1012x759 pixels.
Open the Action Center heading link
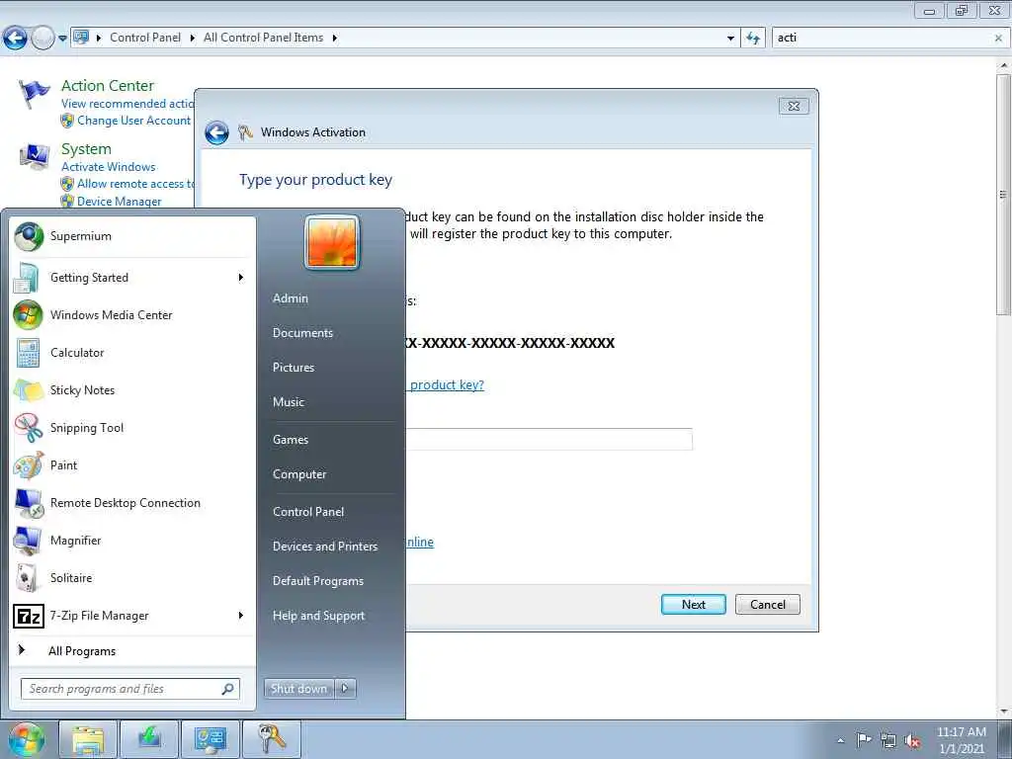click(x=108, y=86)
